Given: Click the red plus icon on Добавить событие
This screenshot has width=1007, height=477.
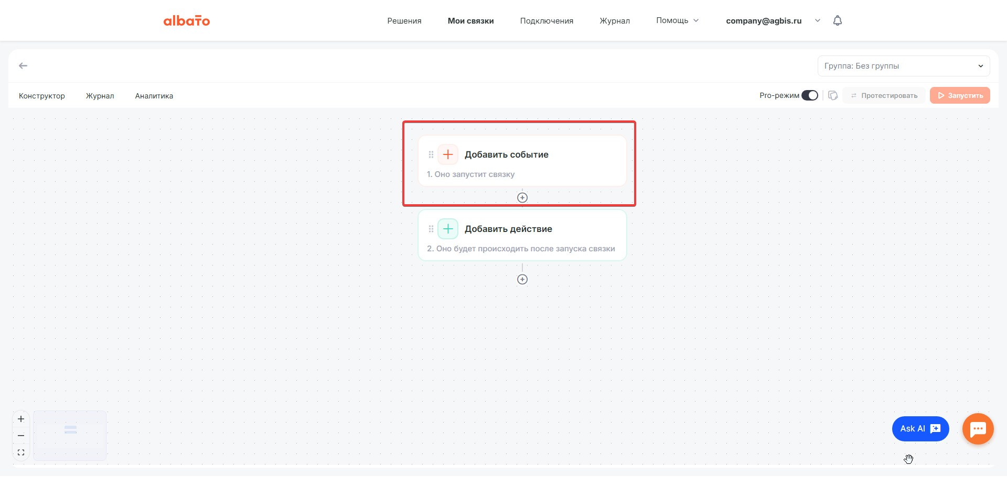Looking at the screenshot, I should 447,155.
